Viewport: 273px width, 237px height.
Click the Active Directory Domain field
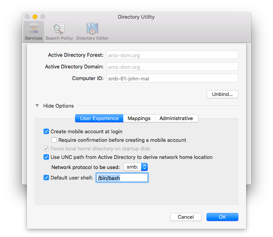[172, 66]
